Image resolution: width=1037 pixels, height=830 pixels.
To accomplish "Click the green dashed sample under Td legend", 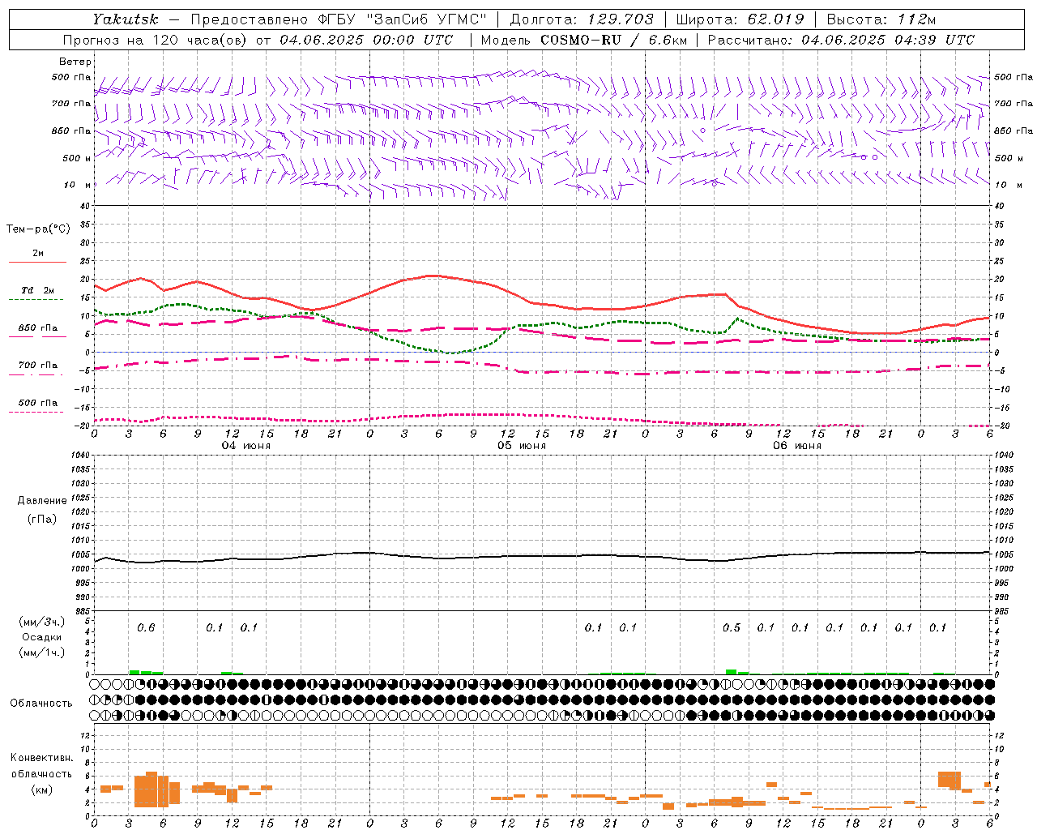I will (x=37, y=300).
